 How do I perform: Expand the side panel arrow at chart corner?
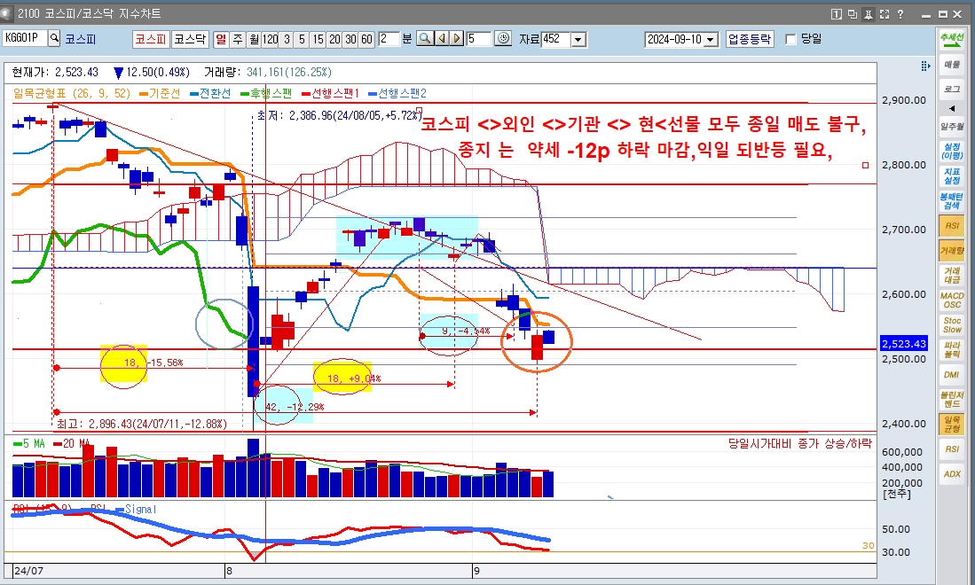click(x=927, y=65)
